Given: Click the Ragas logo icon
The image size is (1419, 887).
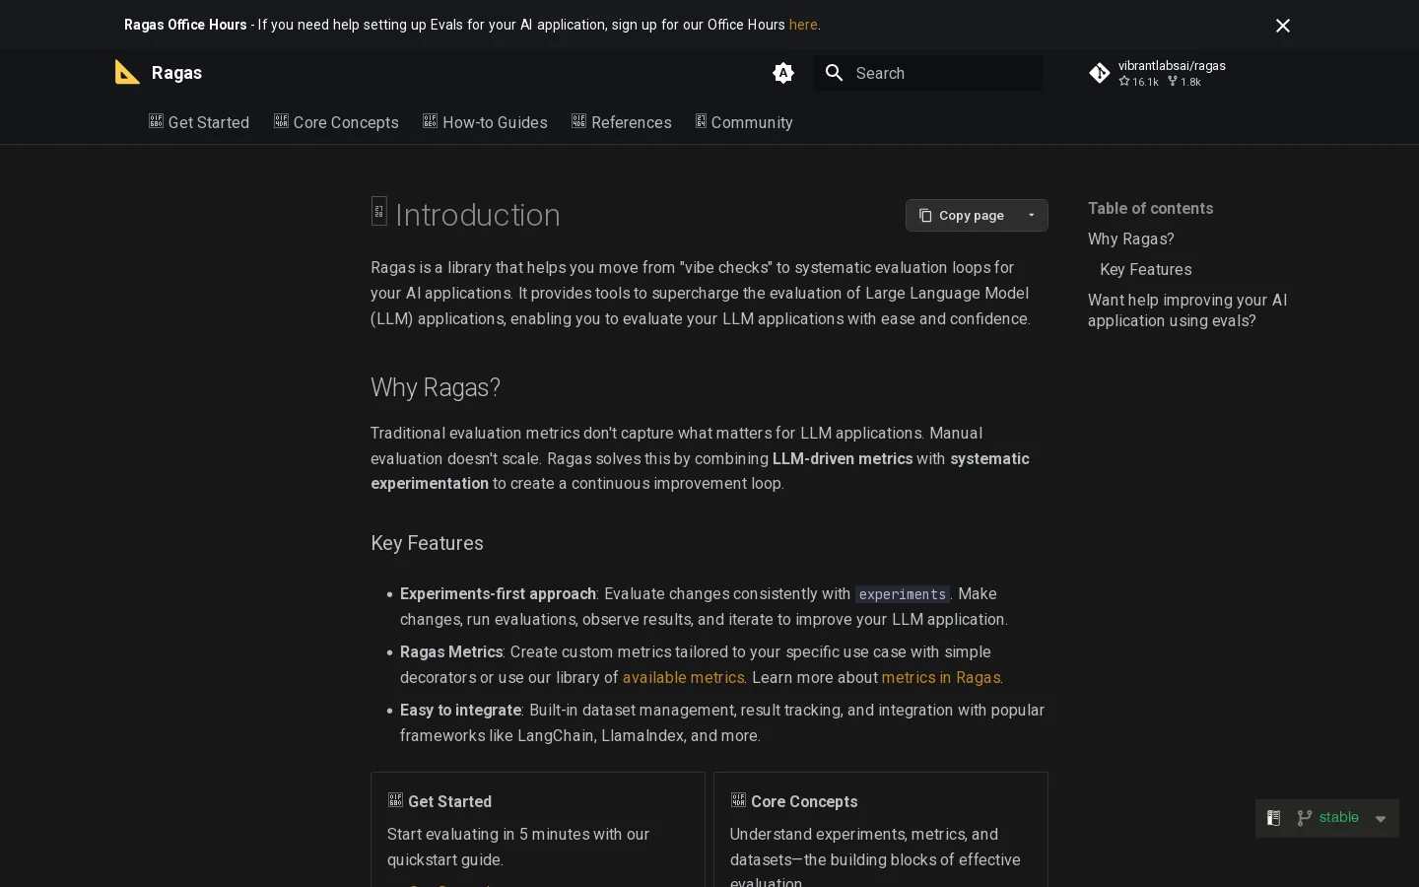Looking at the screenshot, I should 127,72.
